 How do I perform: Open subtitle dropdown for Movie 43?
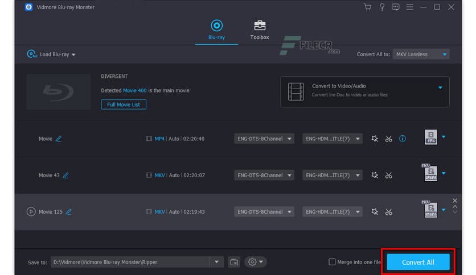[332, 176]
